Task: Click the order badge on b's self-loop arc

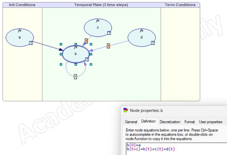Action: 75,76
